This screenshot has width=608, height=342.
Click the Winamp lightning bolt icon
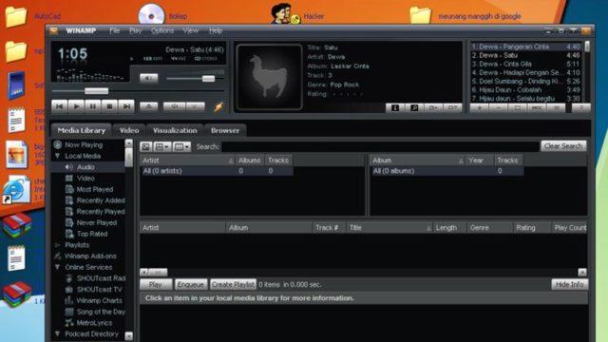click(x=219, y=107)
